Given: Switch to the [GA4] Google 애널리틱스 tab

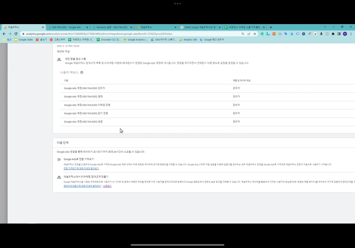Looking at the screenshot, I should [200, 27].
